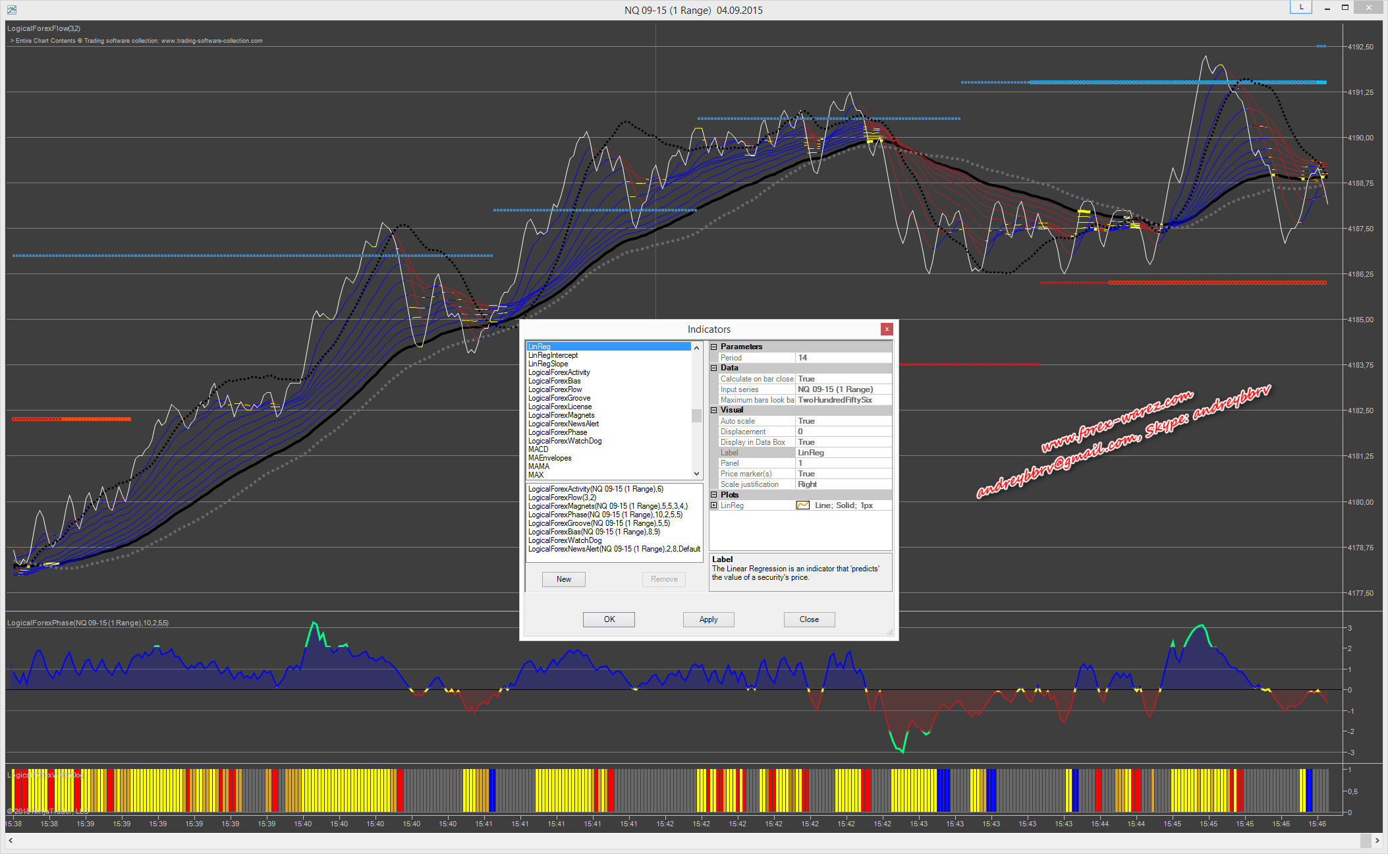The image size is (1388, 854).
Task: Select LogicalForexMagnets in available indicators list
Action: (561, 415)
